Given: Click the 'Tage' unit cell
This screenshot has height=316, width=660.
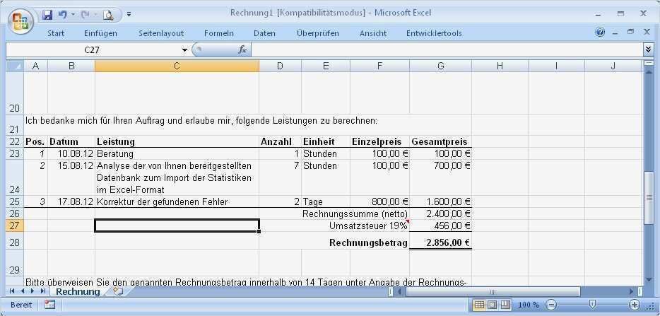Looking at the screenshot, I should (x=325, y=201).
